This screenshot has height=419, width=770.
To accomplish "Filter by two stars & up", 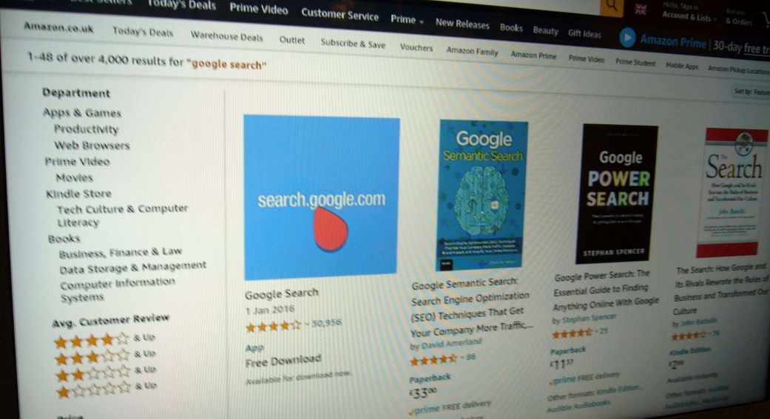I will 106,372.
